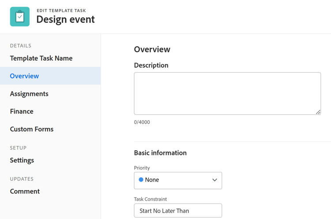Click the blue priority dot indicator

click(141, 180)
